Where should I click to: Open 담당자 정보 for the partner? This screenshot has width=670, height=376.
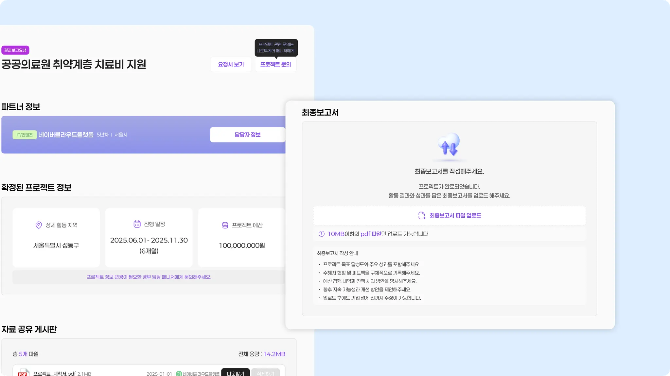tap(247, 134)
